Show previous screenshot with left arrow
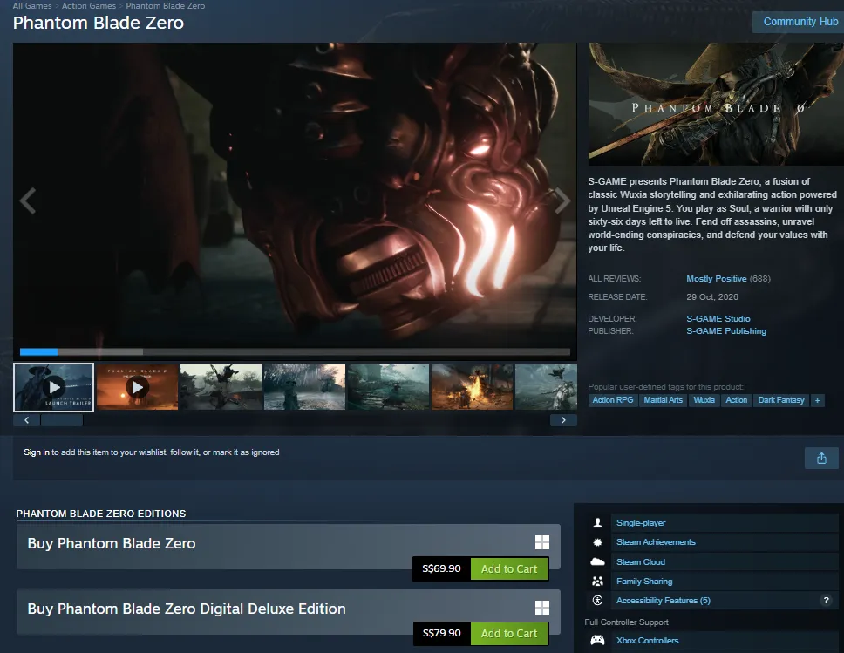 (27, 201)
